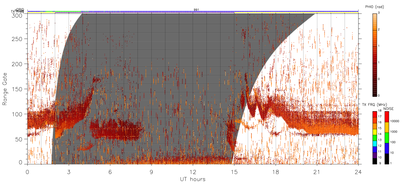Click the cyan swatch in TX FRQ legend
The image size is (403, 186).
[374, 143]
